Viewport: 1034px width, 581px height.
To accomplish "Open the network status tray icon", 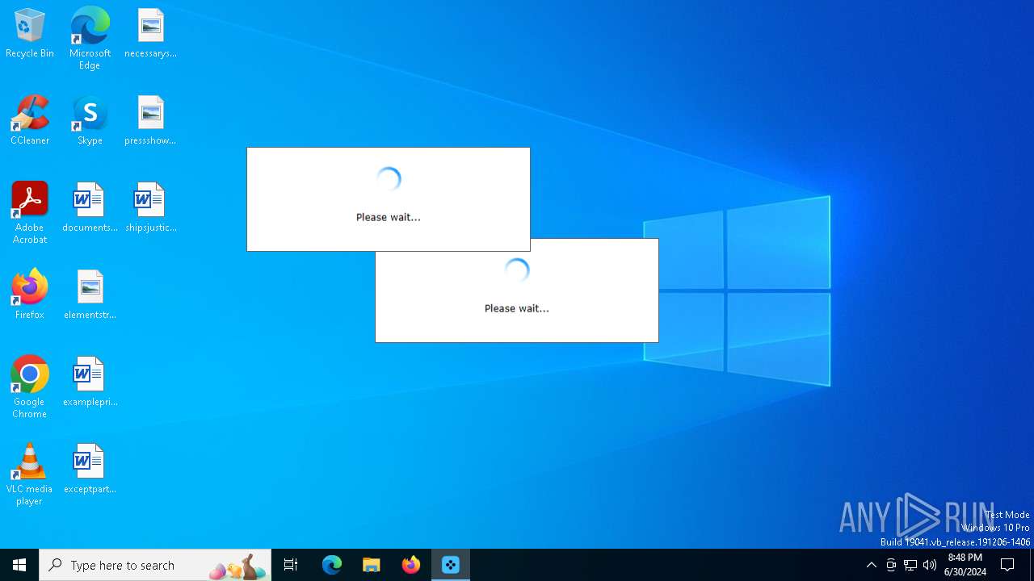I will (x=910, y=565).
